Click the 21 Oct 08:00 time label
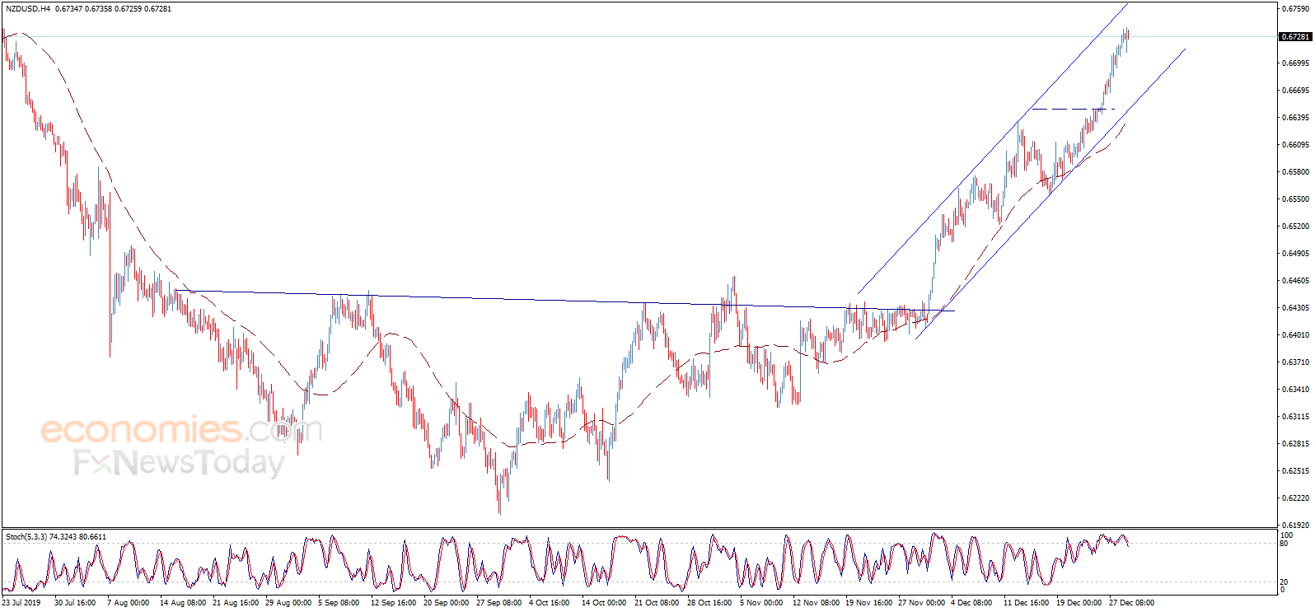 click(657, 603)
